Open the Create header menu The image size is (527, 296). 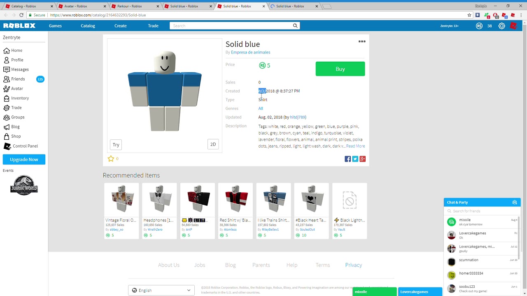[121, 25]
